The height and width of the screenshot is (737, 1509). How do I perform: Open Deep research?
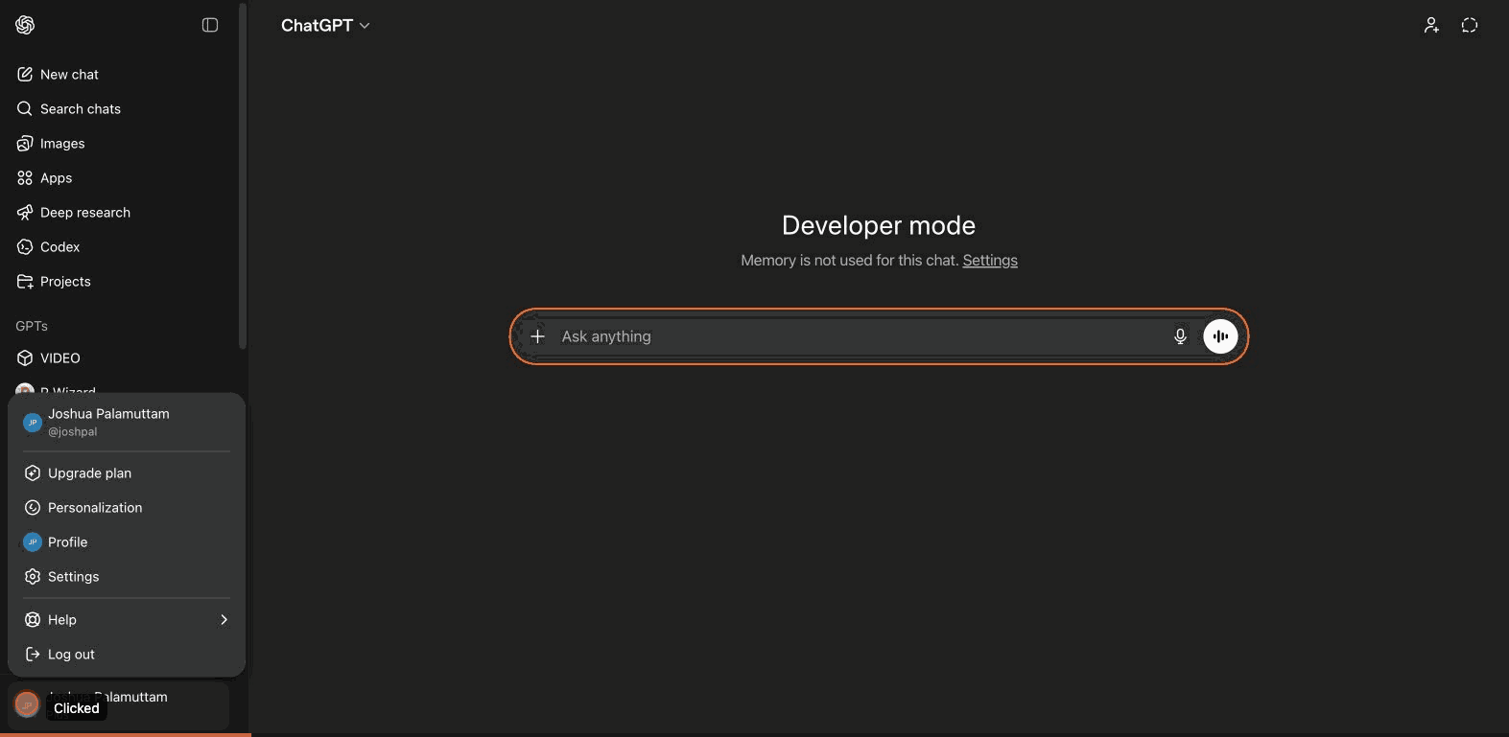120,212
